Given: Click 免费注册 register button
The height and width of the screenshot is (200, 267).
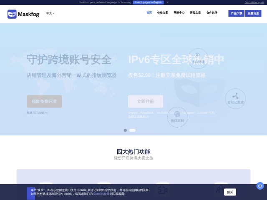Looking at the screenshot, I should [x=253, y=13].
